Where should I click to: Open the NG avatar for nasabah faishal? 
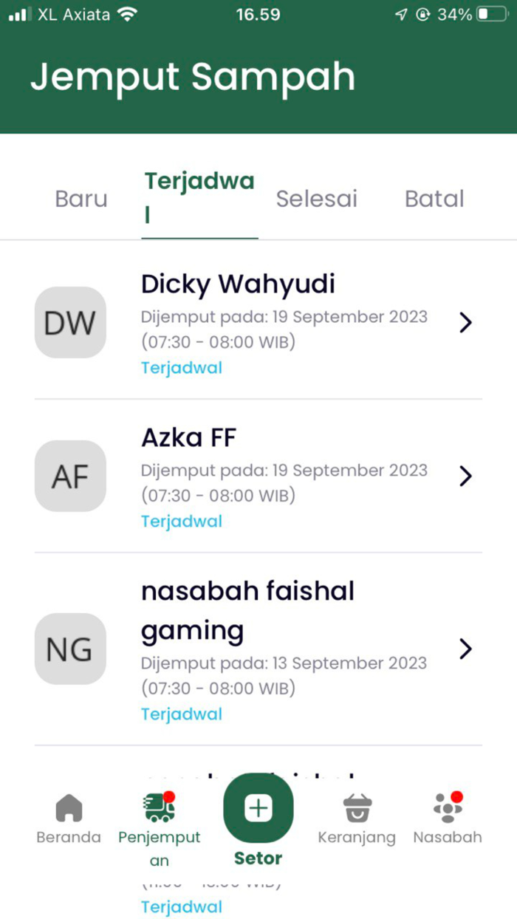70,649
